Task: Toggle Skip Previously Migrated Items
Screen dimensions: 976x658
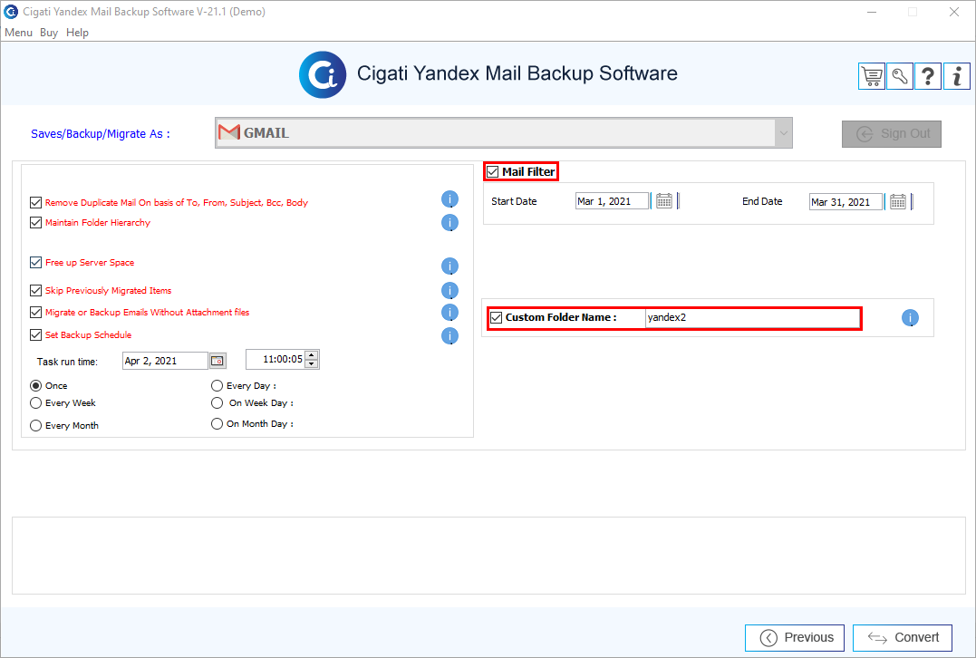Action: tap(35, 290)
